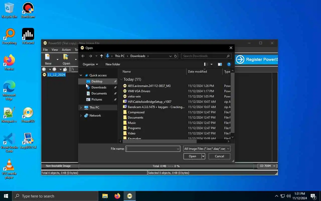Click the PowerISO icon in the taskbar
Screen dimensions: 321x201
tap(130, 196)
